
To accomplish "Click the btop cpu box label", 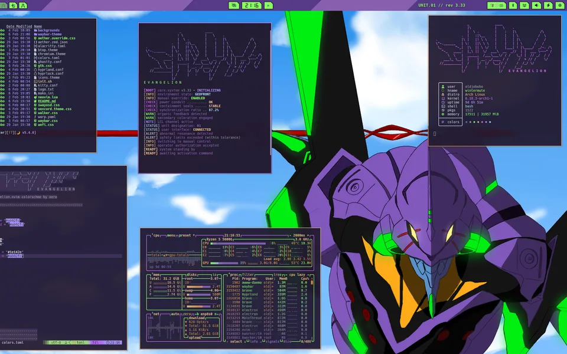I will point(156,235).
